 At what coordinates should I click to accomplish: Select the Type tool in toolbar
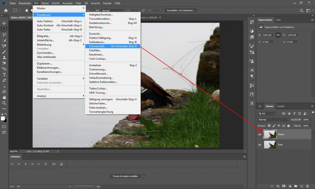click(4, 74)
